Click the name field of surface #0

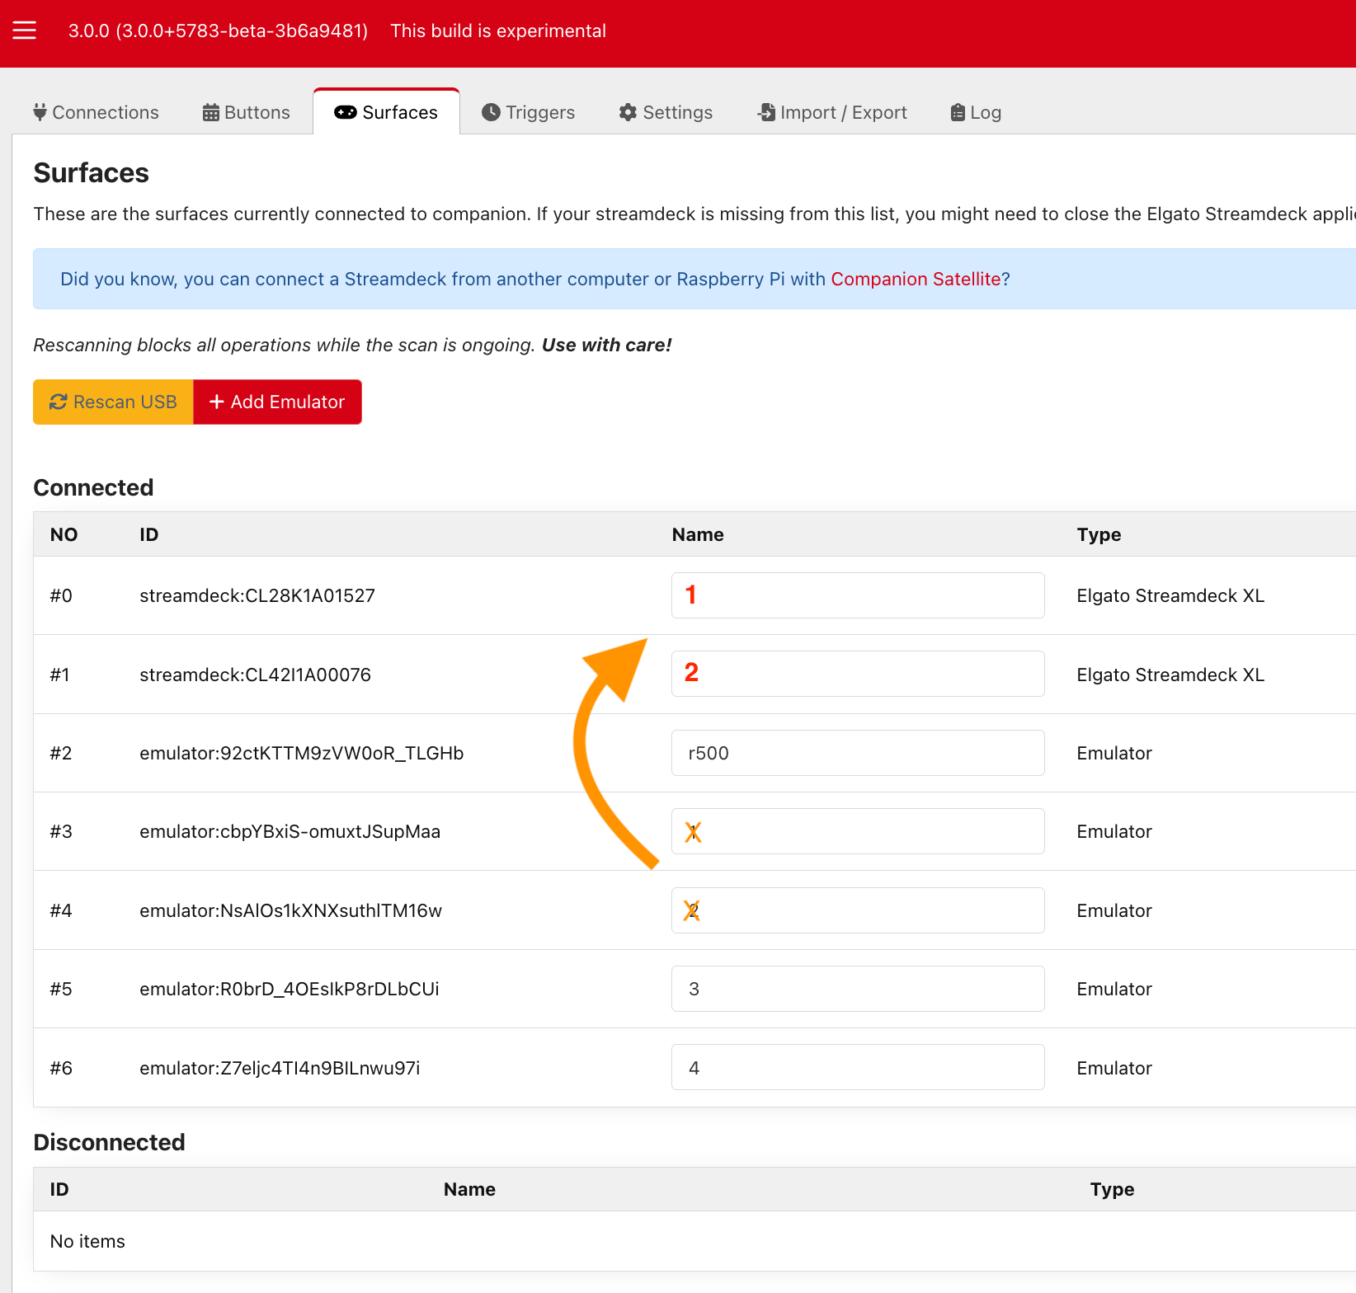(x=857, y=595)
